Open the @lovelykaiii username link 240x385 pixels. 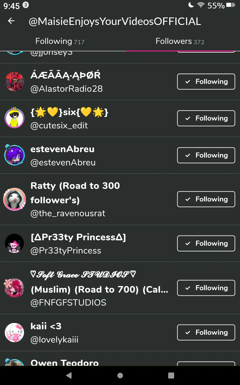coord(54,340)
